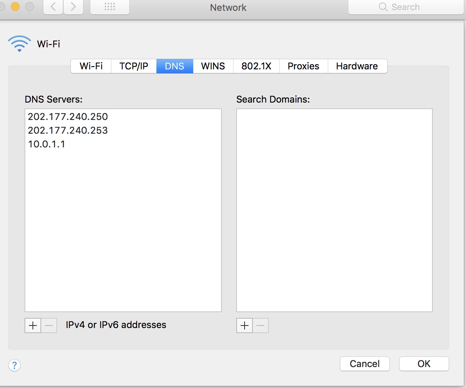Switch to the TCP/IP tab
The width and height of the screenshot is (466, 388).
click(134, 66)
